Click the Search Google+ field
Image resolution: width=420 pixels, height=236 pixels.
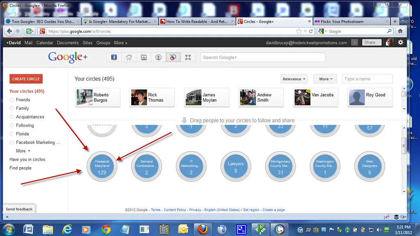(x=263, y=57)
